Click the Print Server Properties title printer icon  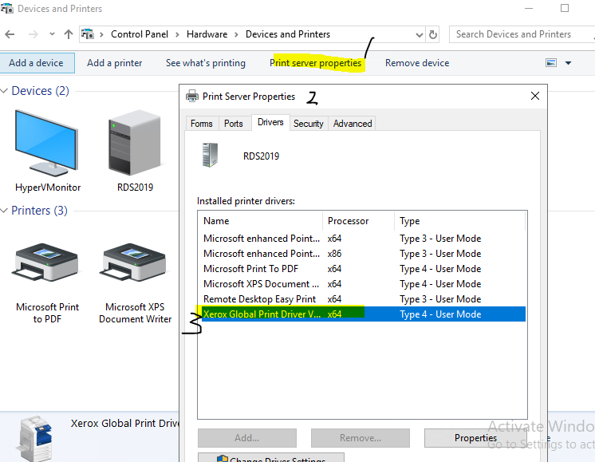coord(192,97)
